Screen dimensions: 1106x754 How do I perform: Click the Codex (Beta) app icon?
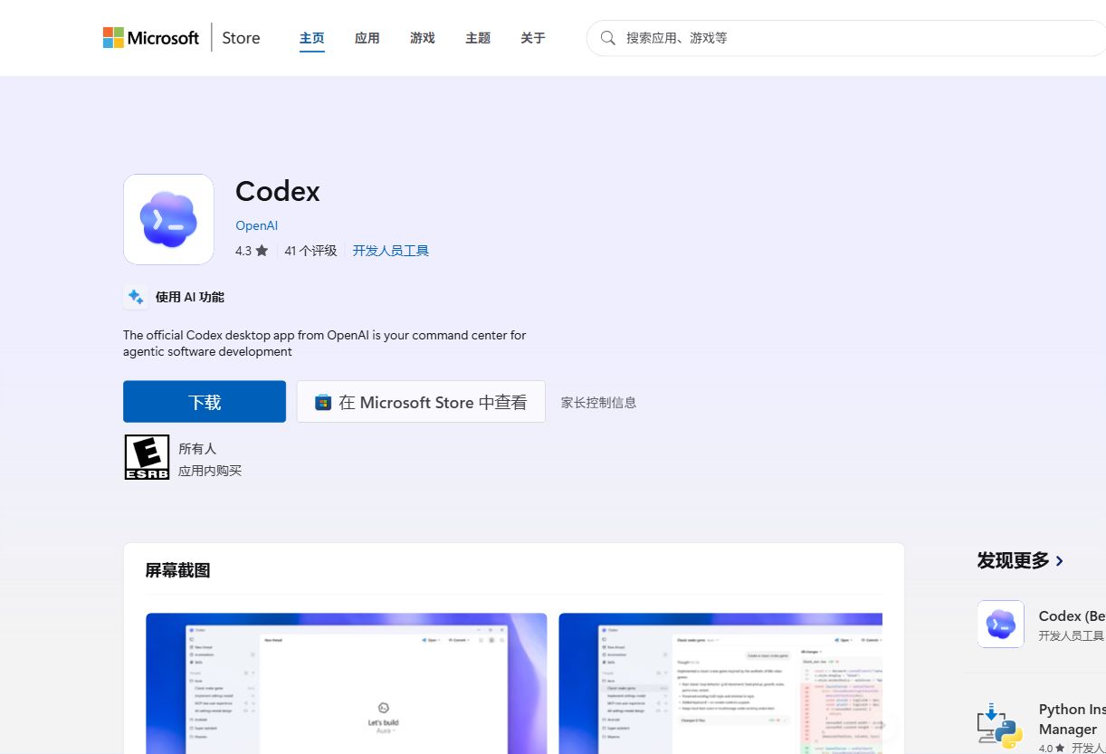1001,624
